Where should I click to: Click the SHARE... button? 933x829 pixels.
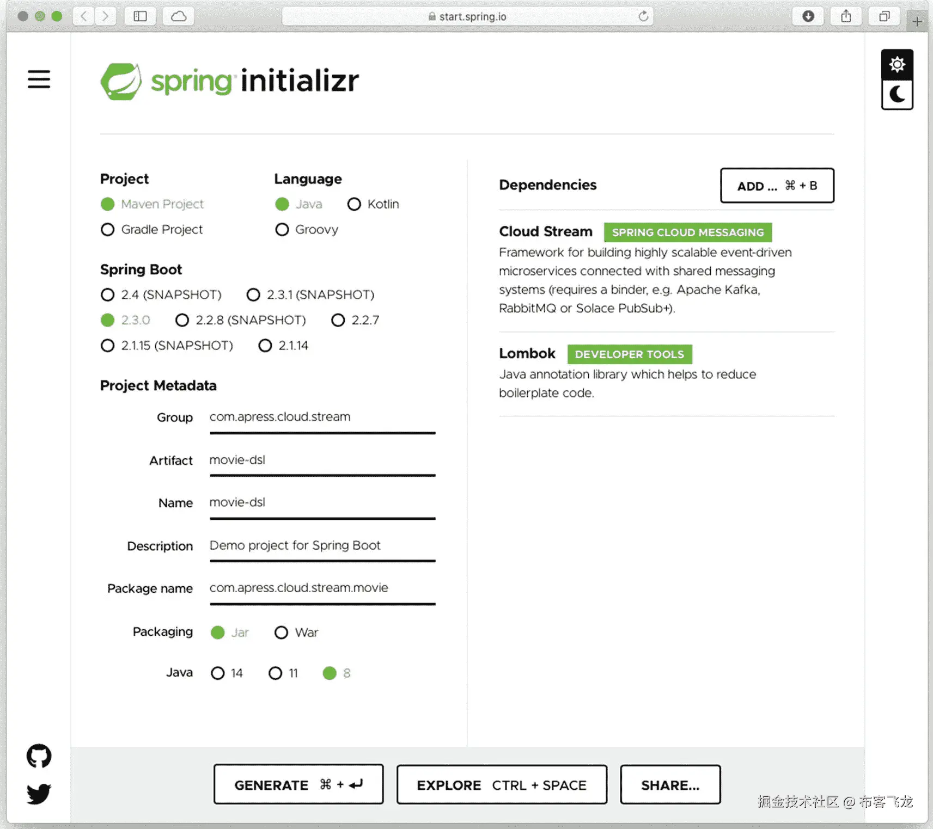(x=670, y=784)
